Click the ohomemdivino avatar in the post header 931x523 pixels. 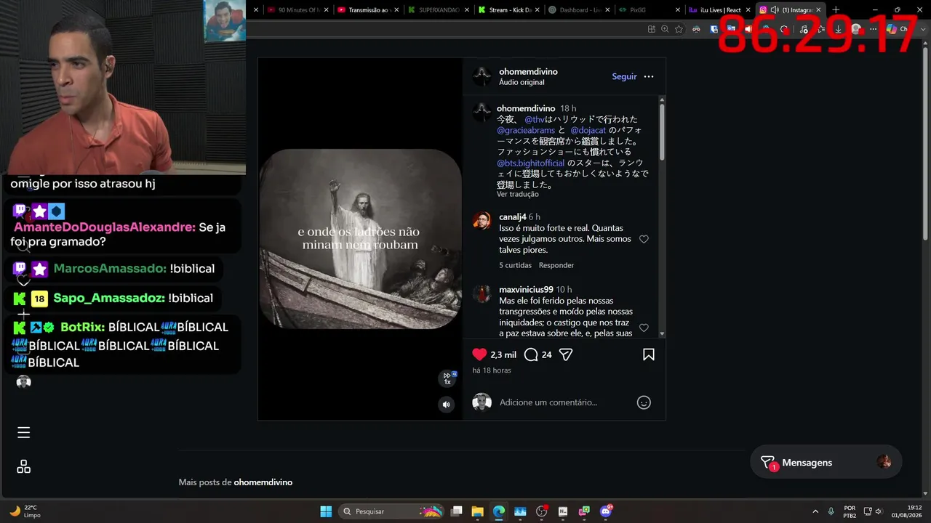[482, 76]
